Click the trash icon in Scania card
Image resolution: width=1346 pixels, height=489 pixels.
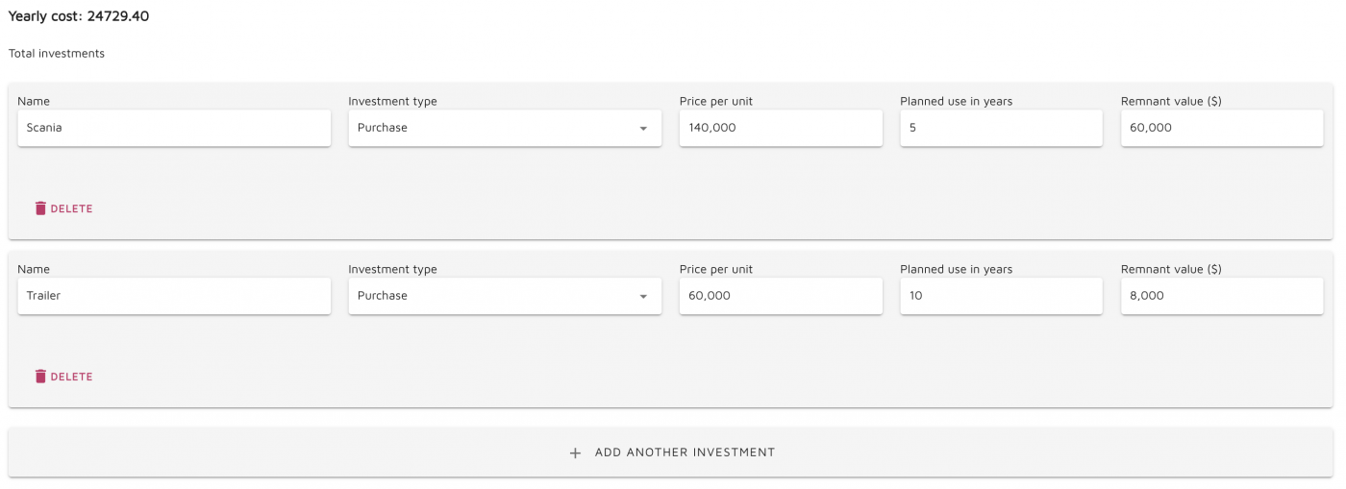40,208
